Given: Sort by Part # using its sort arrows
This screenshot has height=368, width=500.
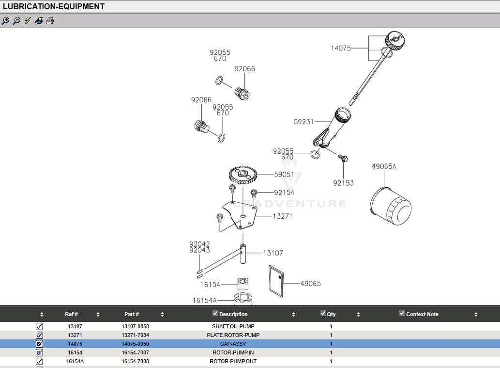Looking at the screenshot, I should (162, 315).
